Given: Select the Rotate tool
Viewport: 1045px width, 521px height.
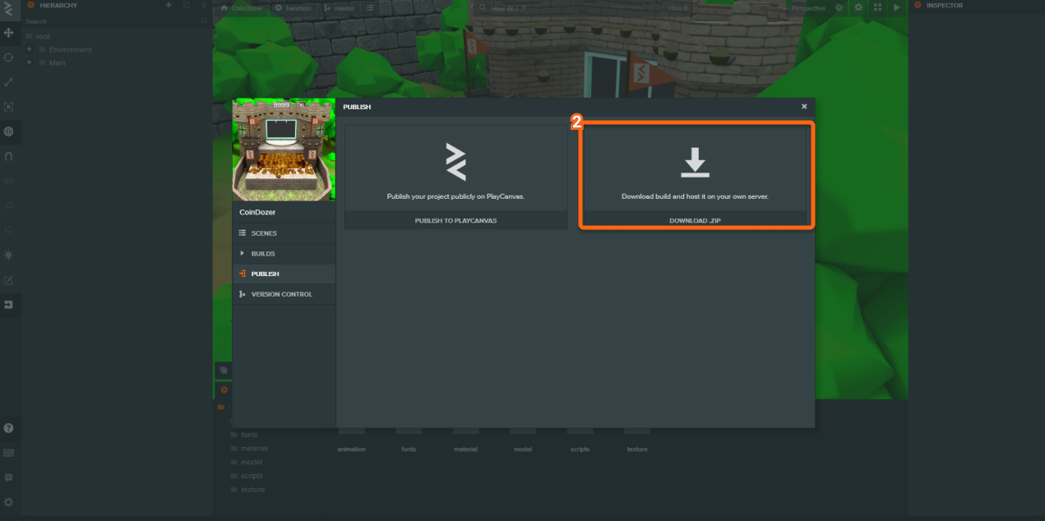Looking at the screenshot, I should point(9,58).
